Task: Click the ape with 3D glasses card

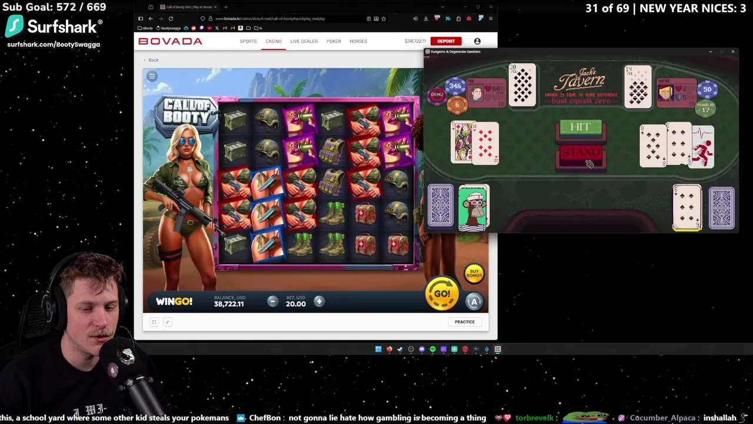Action: pyautogui.click(x=474, y=207)
